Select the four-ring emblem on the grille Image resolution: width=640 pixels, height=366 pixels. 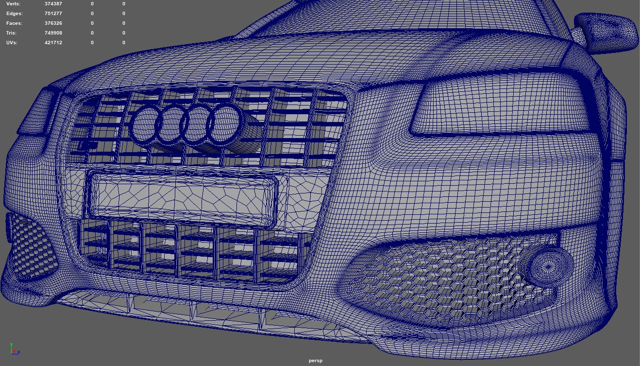186,124
